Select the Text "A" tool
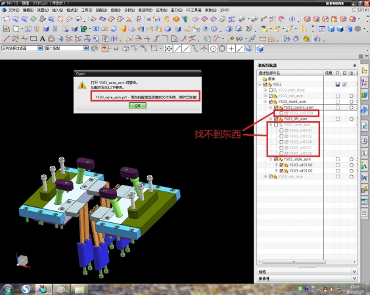Viewport: 370px width, 295px height. coord(42,39)
